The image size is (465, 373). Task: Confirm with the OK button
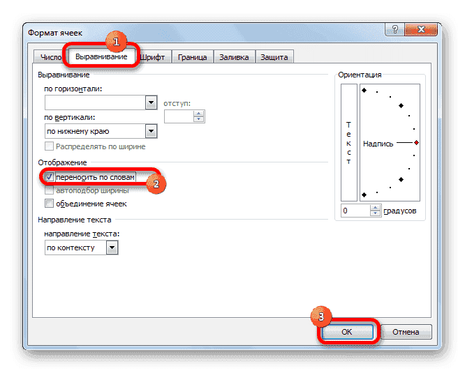coord(347,332)
